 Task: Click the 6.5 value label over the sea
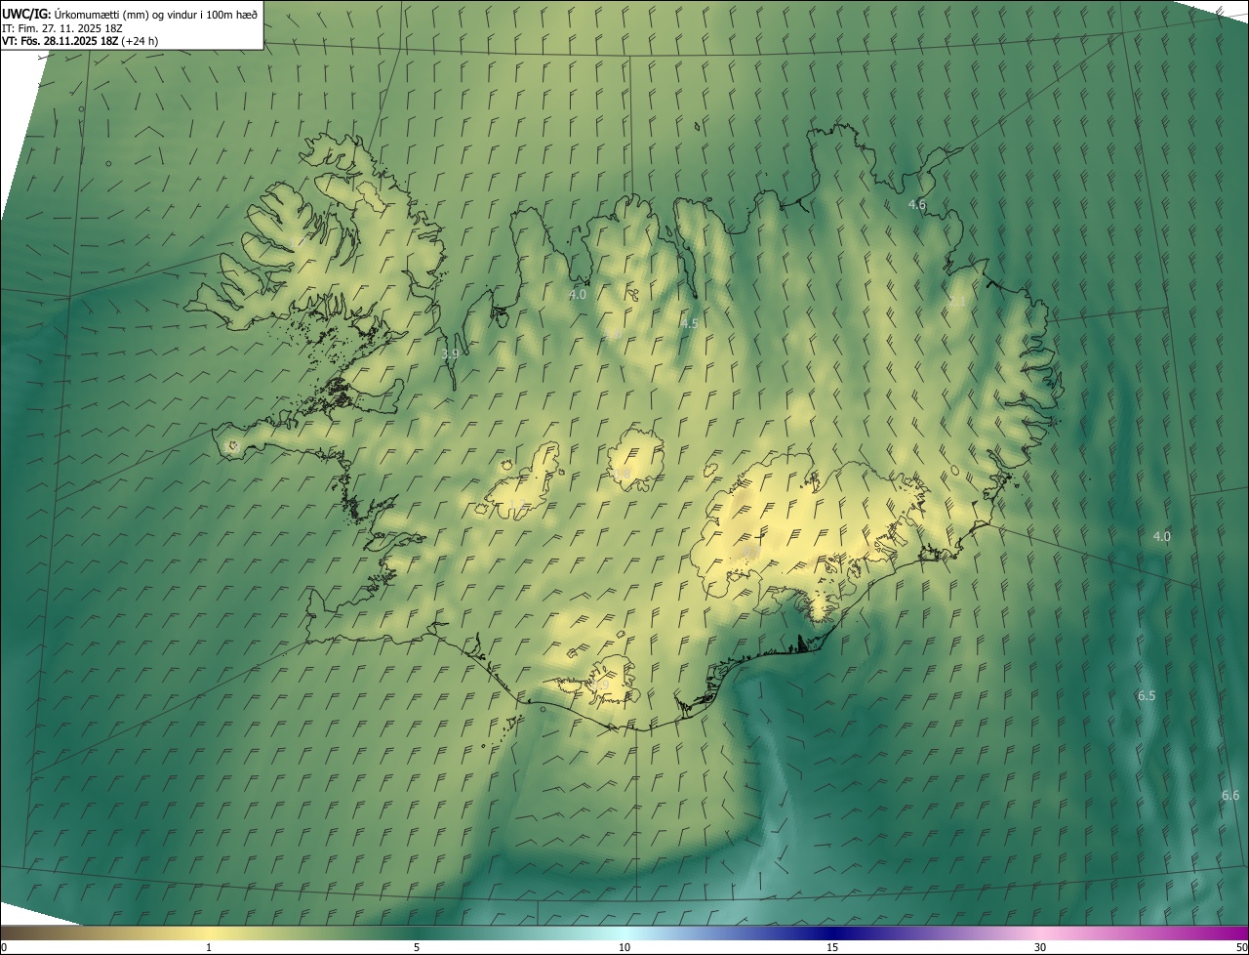(x=1147, y=696)
